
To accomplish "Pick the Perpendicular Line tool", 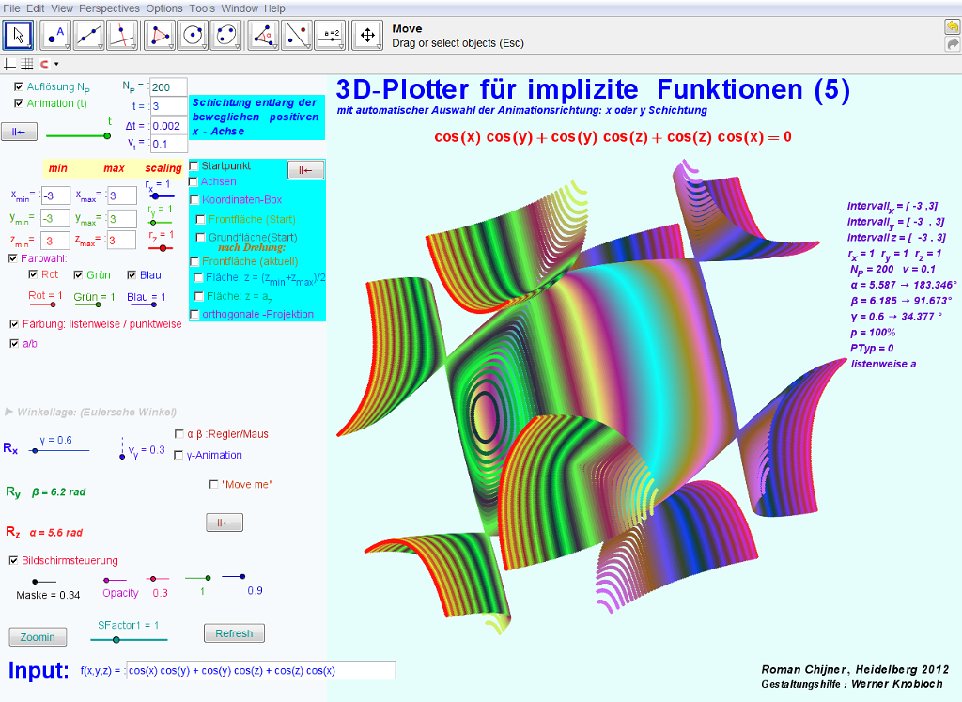I will tap(122, 35).
